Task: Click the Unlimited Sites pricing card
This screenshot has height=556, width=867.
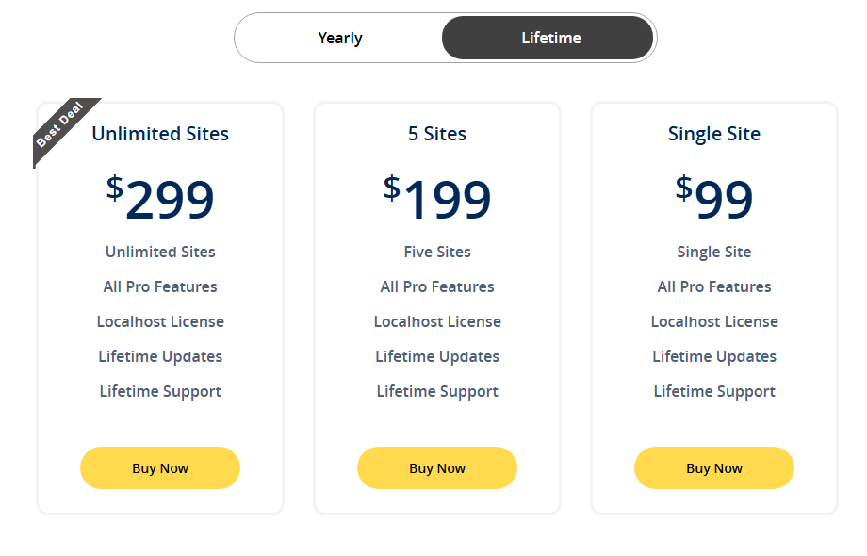Action: 159,424
